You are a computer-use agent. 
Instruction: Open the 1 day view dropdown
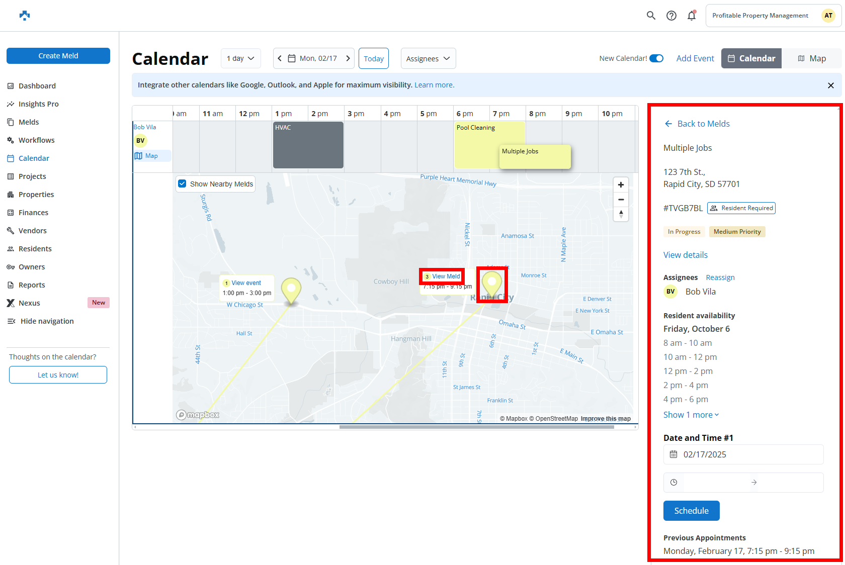coord(241,58)
